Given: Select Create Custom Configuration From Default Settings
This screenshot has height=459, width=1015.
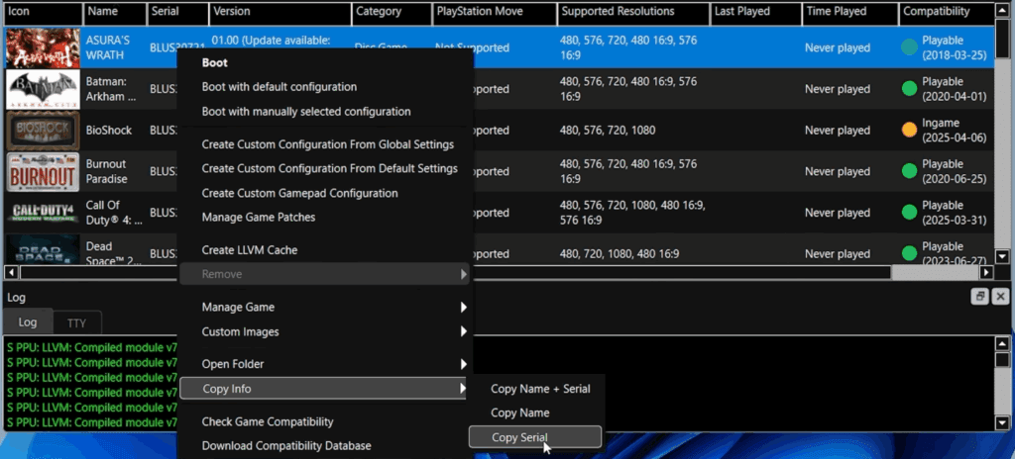Looking at the screenshot, I should [x=324, y=169].
